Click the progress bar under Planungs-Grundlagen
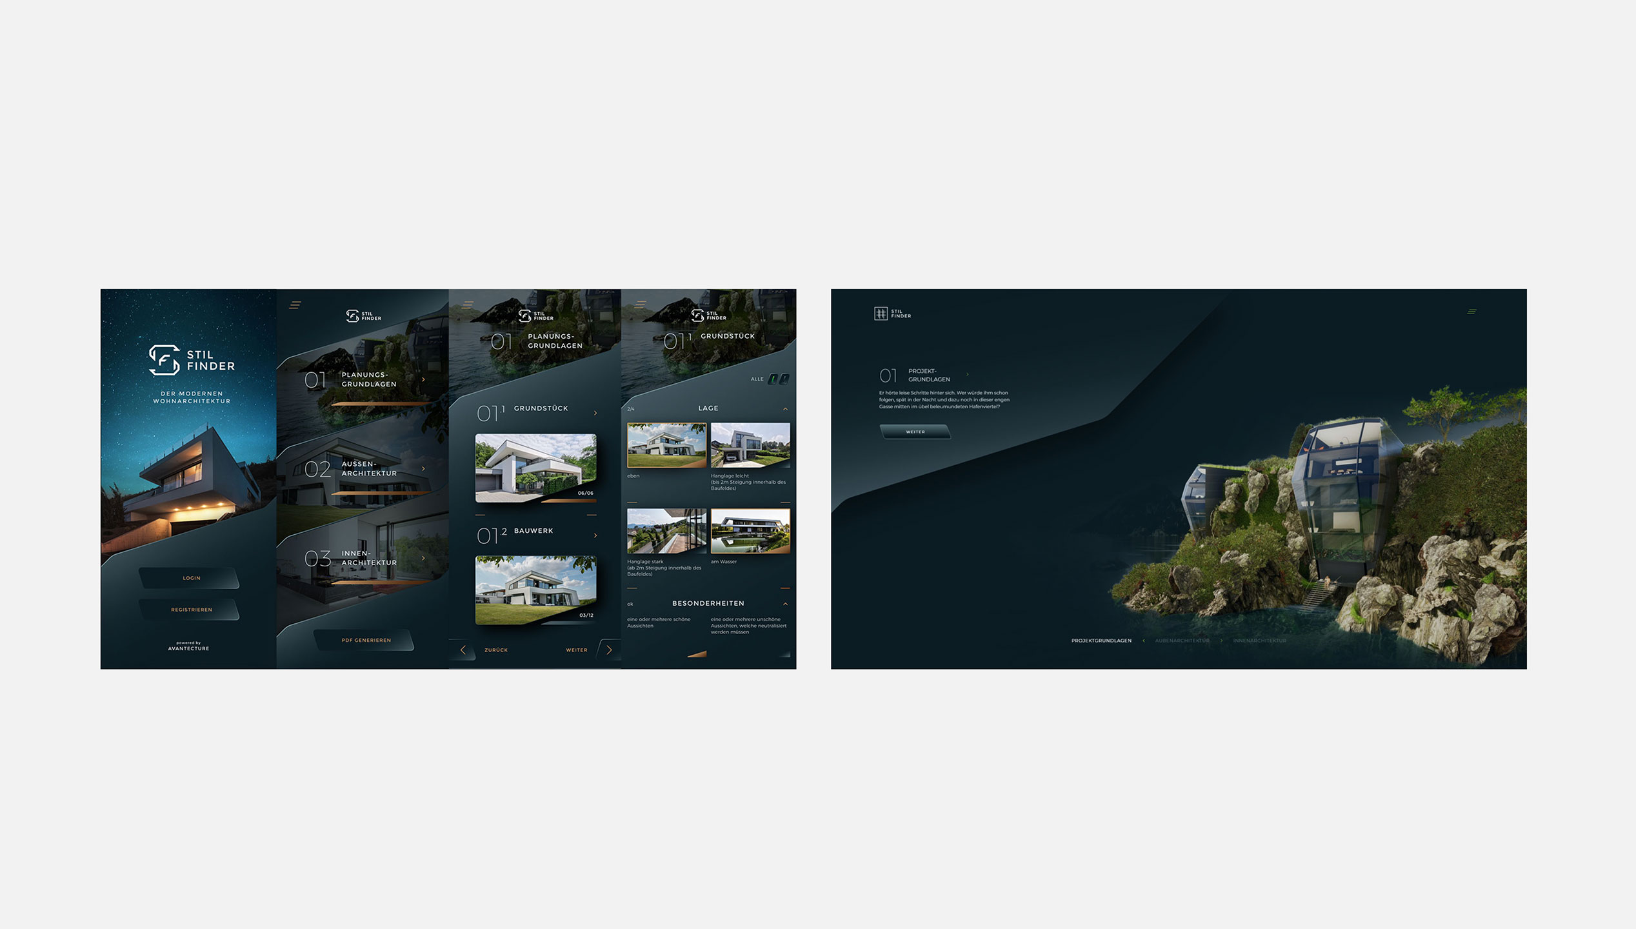The width and height of the screenshot is (1636, 929). (382, 404)
